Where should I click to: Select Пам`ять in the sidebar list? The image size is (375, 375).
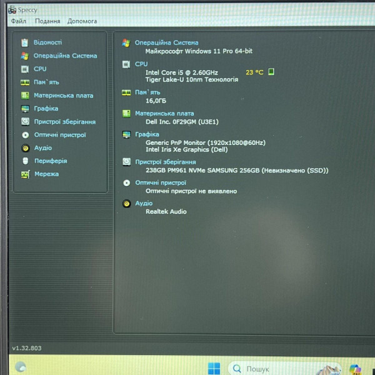click(x=46, y=82)
